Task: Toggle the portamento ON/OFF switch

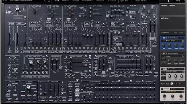Action: pyautogui.click(x=41, y=87)
